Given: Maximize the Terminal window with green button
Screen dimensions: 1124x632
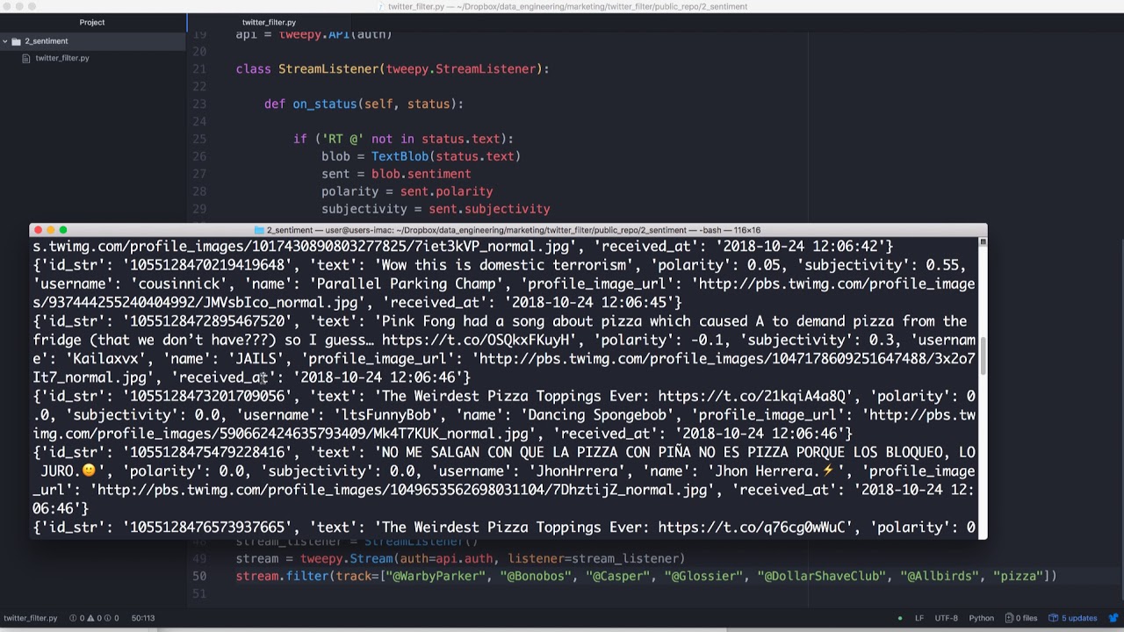Looking at the screenshot, I should click(x=62, y=230).
